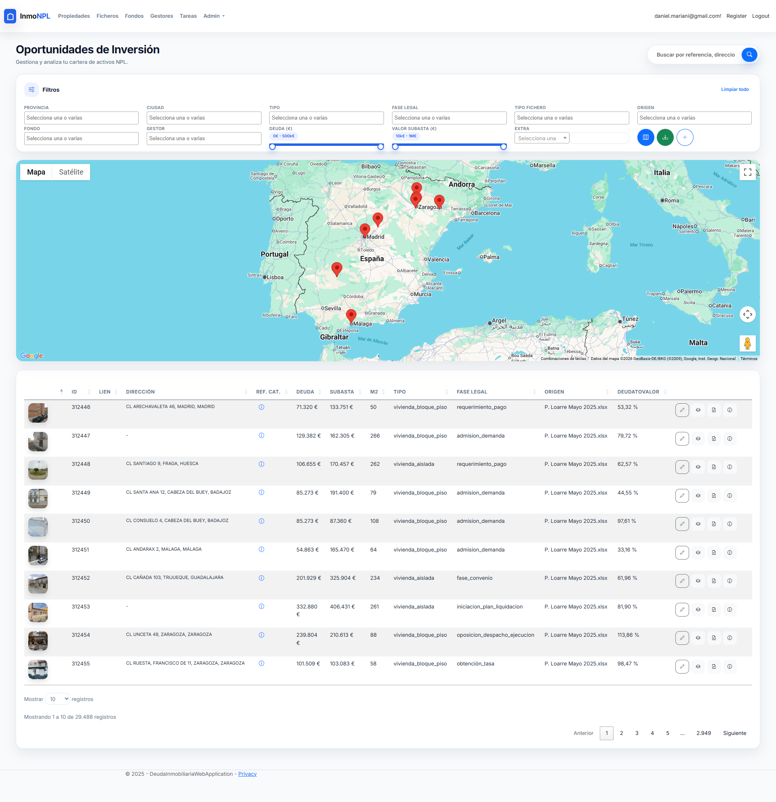This screenshot has width=776, height=802.
Task: Click the info icon at the end of row 312449
Action: pyautogui.click(x=730, y=495)
